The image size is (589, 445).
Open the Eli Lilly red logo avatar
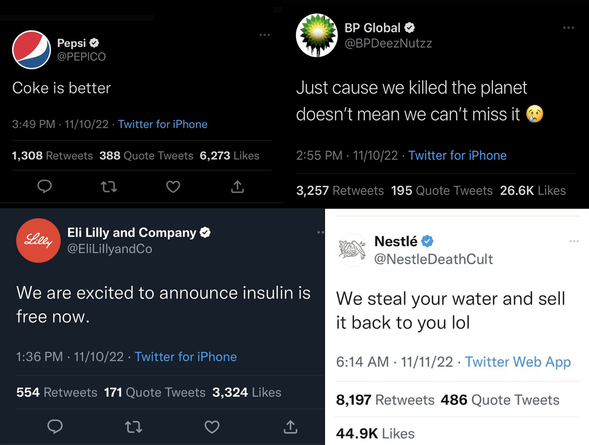click(x=38, y=241)
